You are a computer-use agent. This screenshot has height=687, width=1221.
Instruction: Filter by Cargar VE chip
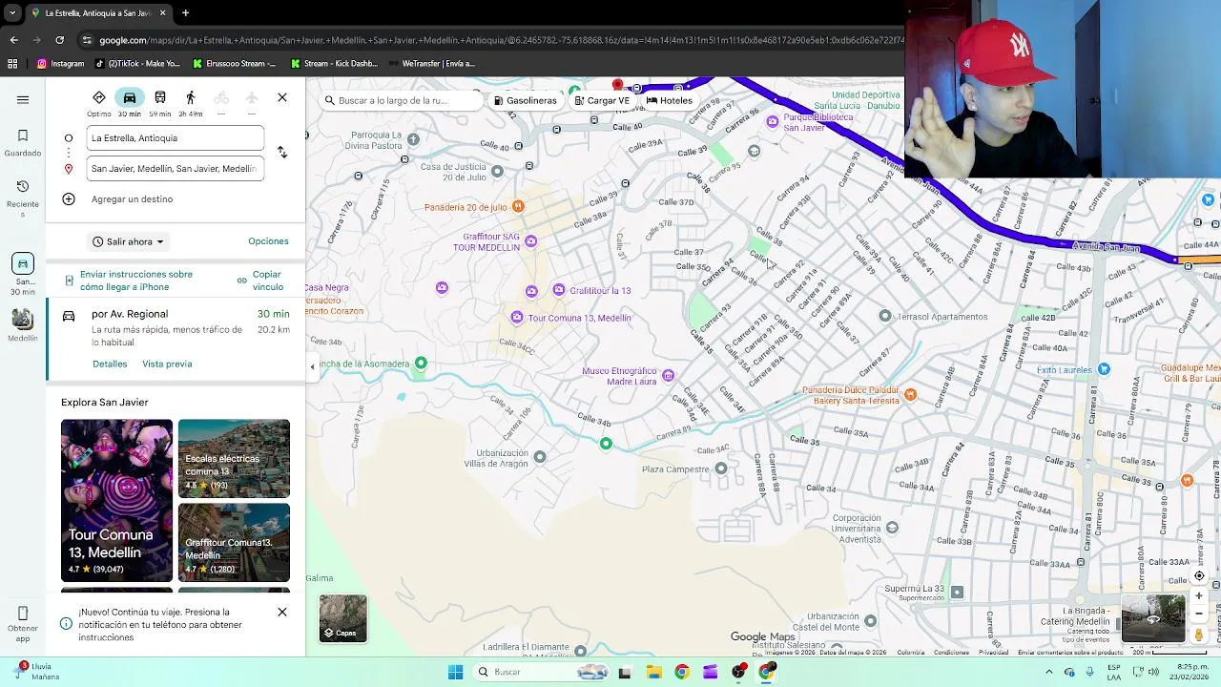pyautogui.click(x=602, y=100)
